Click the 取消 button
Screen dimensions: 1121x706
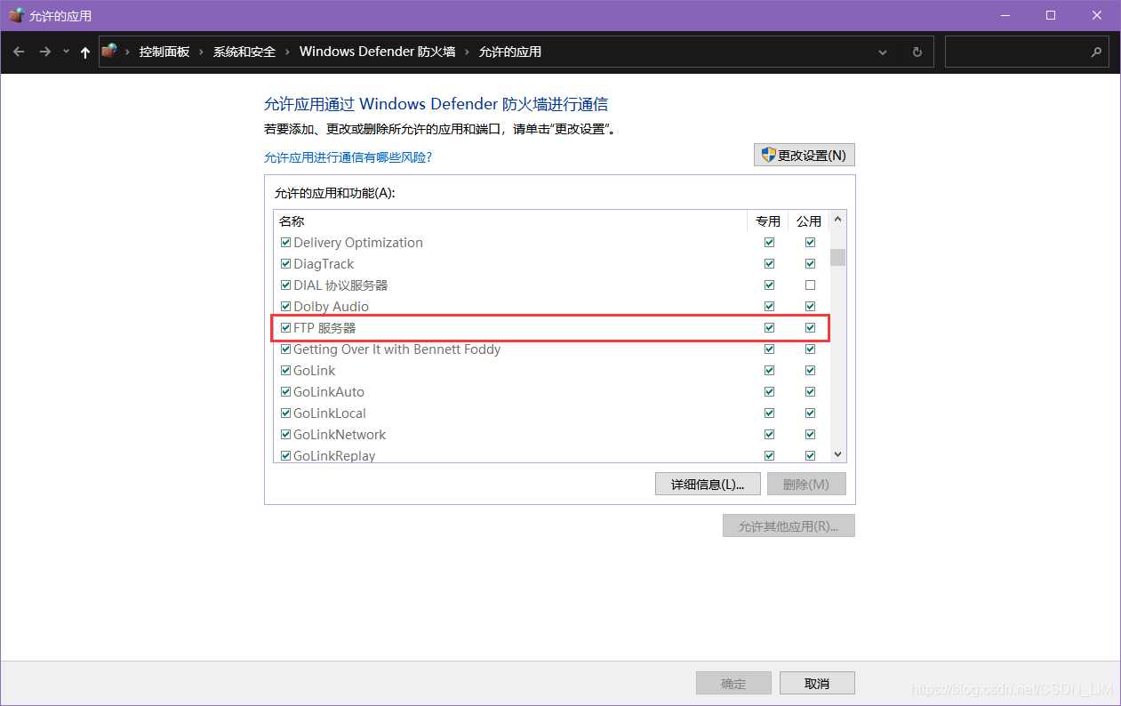click(x=817, y=683)
